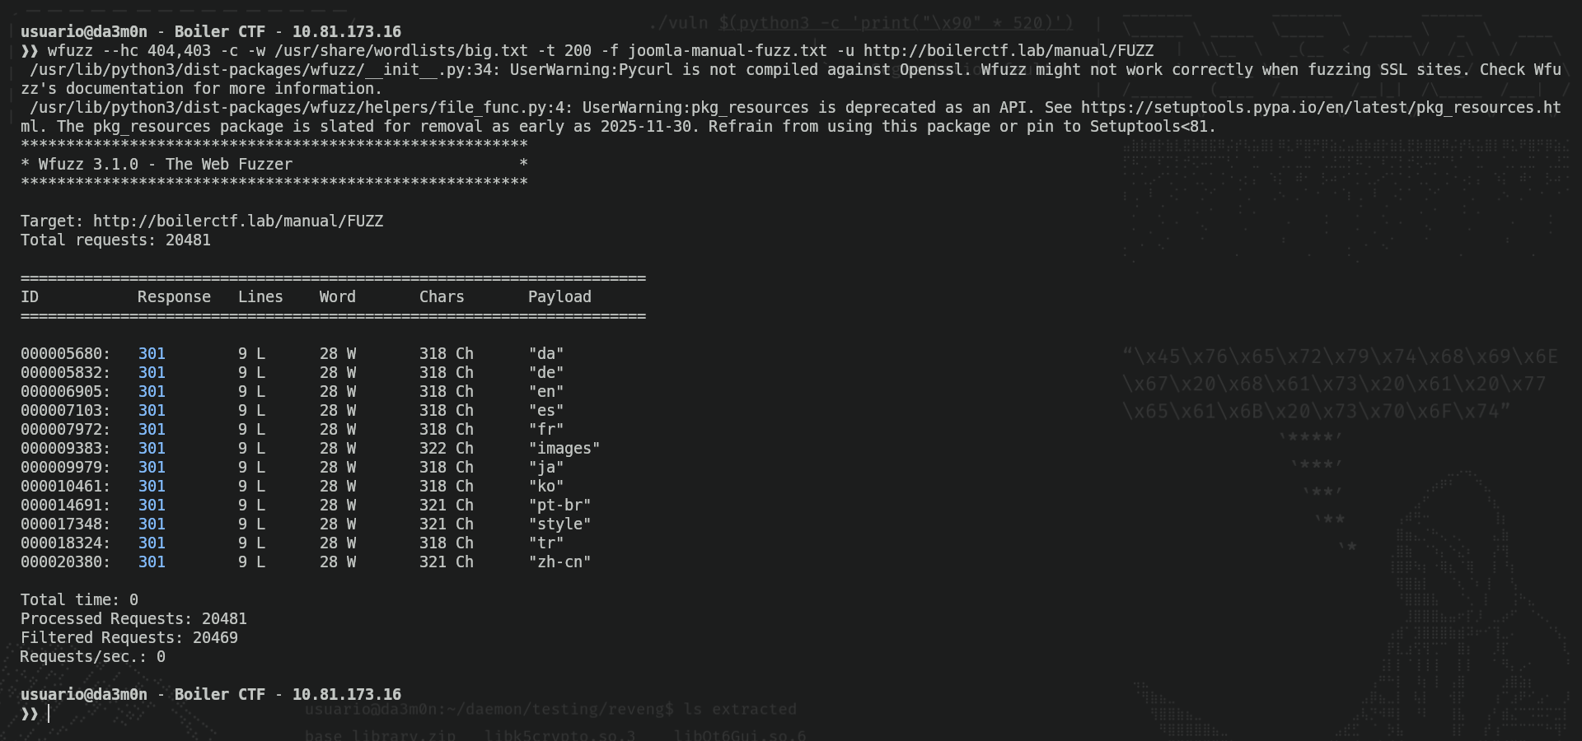Click the "da" payload entry
1582x741 pixels.
pyautogui.click(x=546, y=354)
